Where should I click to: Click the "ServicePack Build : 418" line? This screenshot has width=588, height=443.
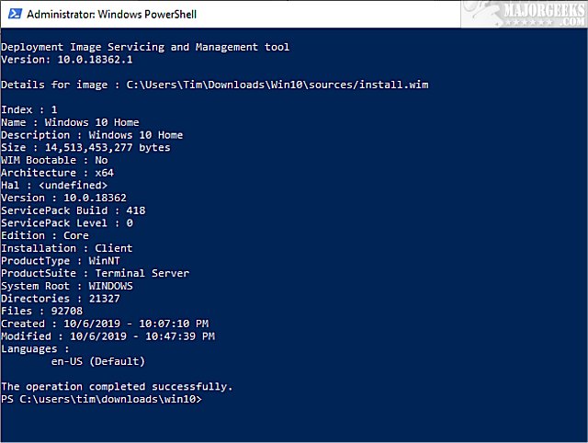(73, 210)
